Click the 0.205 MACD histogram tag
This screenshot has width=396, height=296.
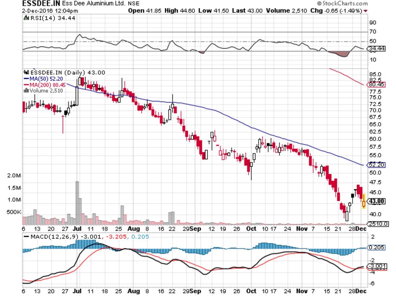coord(377,247)
